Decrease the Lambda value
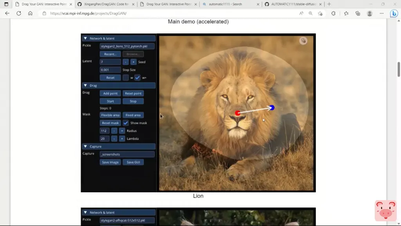Viewport: 401px width, 226px height. pos(114,139)
